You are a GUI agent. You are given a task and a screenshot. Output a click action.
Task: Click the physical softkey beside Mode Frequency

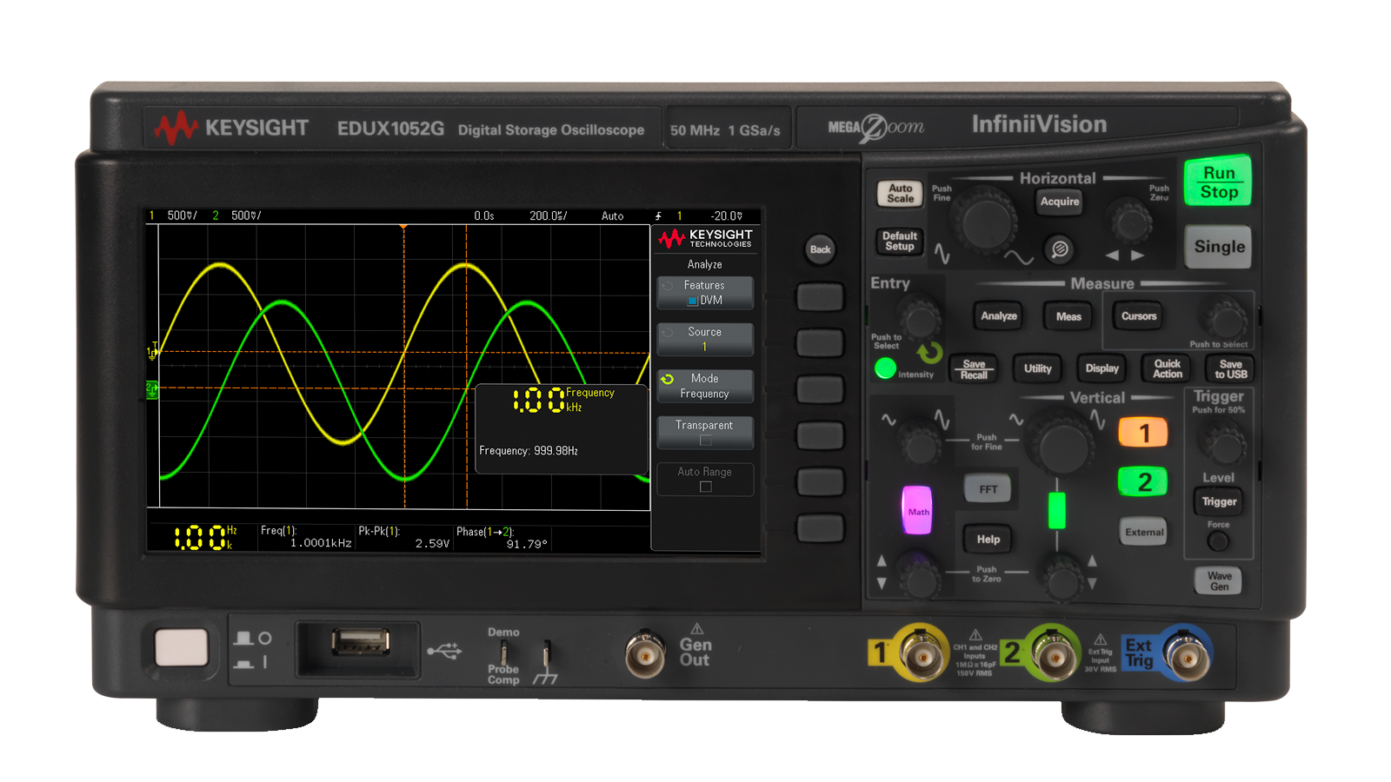[x=820, y=389]
